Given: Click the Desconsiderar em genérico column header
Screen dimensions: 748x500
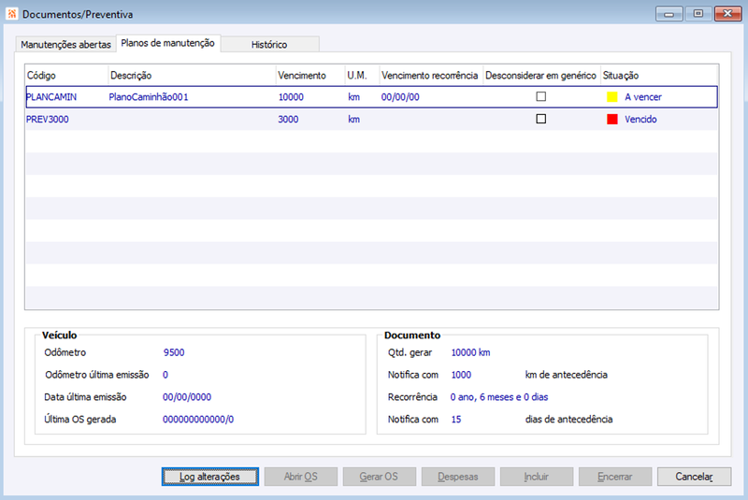Looking at the screenshot, I should (x=541, y=76).
